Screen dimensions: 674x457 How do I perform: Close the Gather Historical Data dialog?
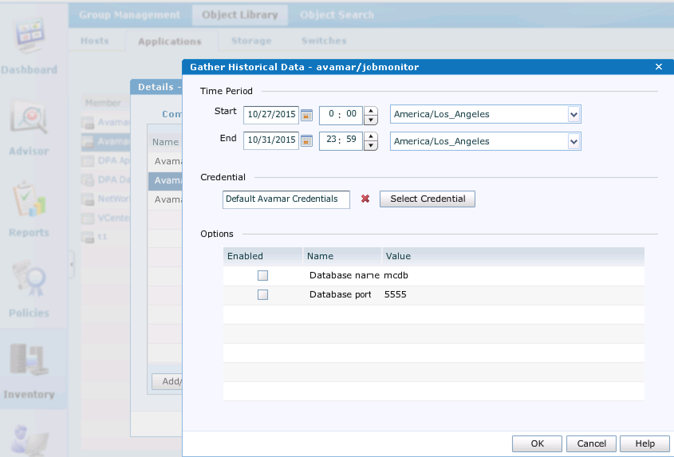tap(659, 67)
